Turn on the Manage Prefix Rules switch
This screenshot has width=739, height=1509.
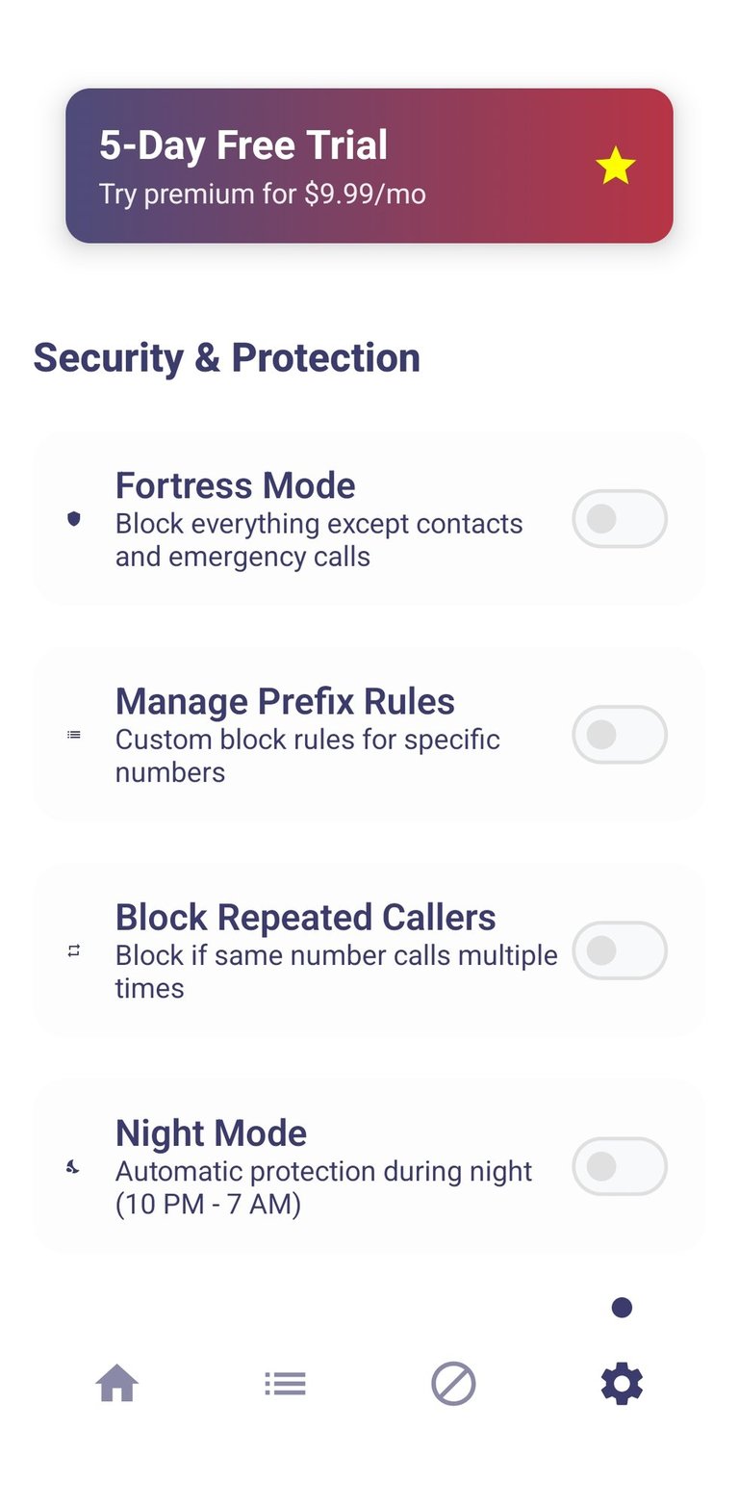[619, 735]
